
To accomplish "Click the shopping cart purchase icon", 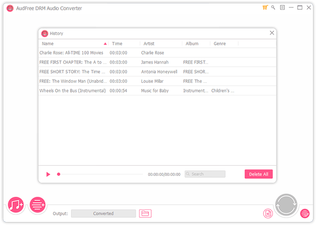I will [265, 8].
